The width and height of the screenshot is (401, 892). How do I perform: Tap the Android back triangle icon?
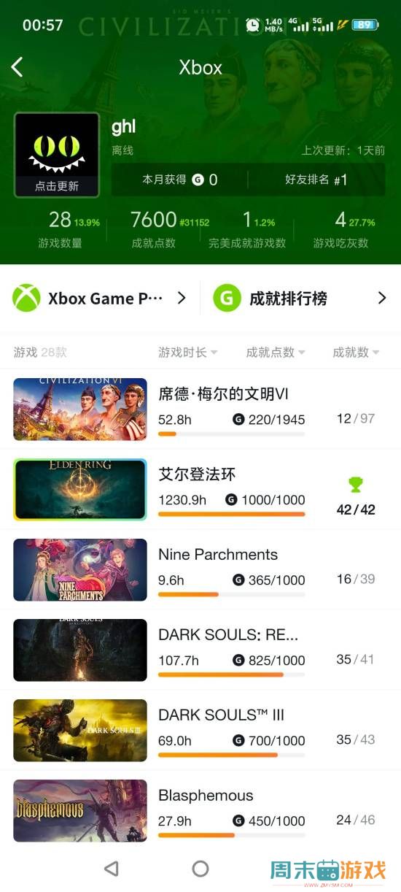[x=112, y=868]
